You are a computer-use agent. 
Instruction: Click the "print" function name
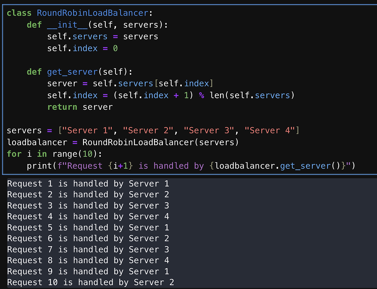pos(39,166)
